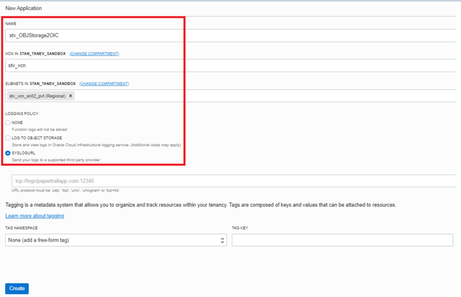
Task: Click Change Compartment link beside VCN
Action: coord(94,54)
